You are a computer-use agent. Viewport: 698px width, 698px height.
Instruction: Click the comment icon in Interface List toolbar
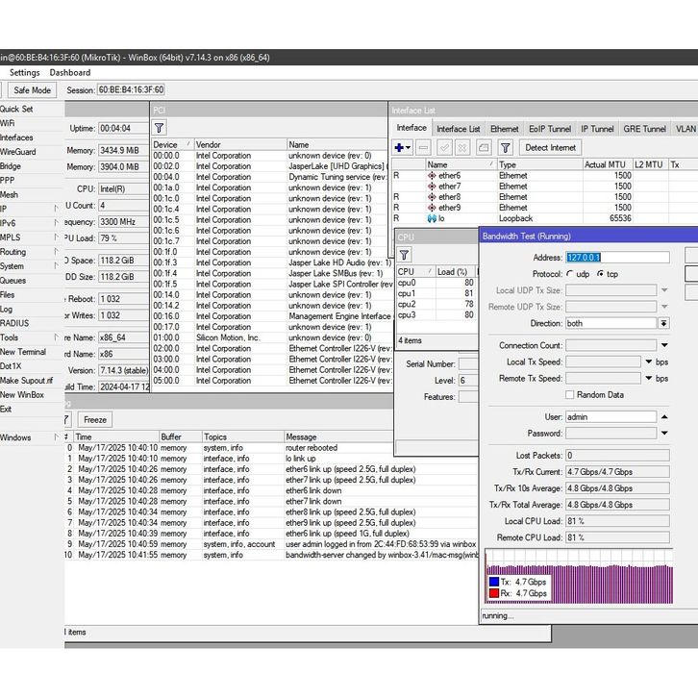coord(484,147)
